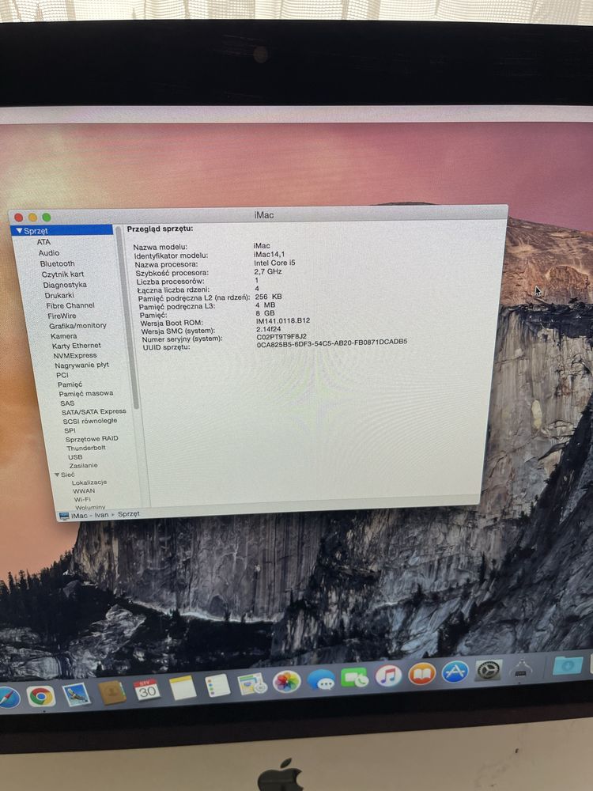
Task: Select USB in the sidebar
Action: (x=75, y=457)
